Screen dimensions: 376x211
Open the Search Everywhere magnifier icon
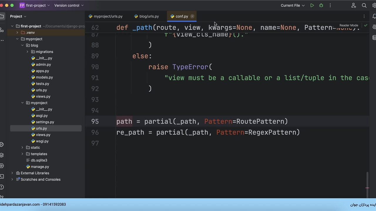tap(364, 5)
